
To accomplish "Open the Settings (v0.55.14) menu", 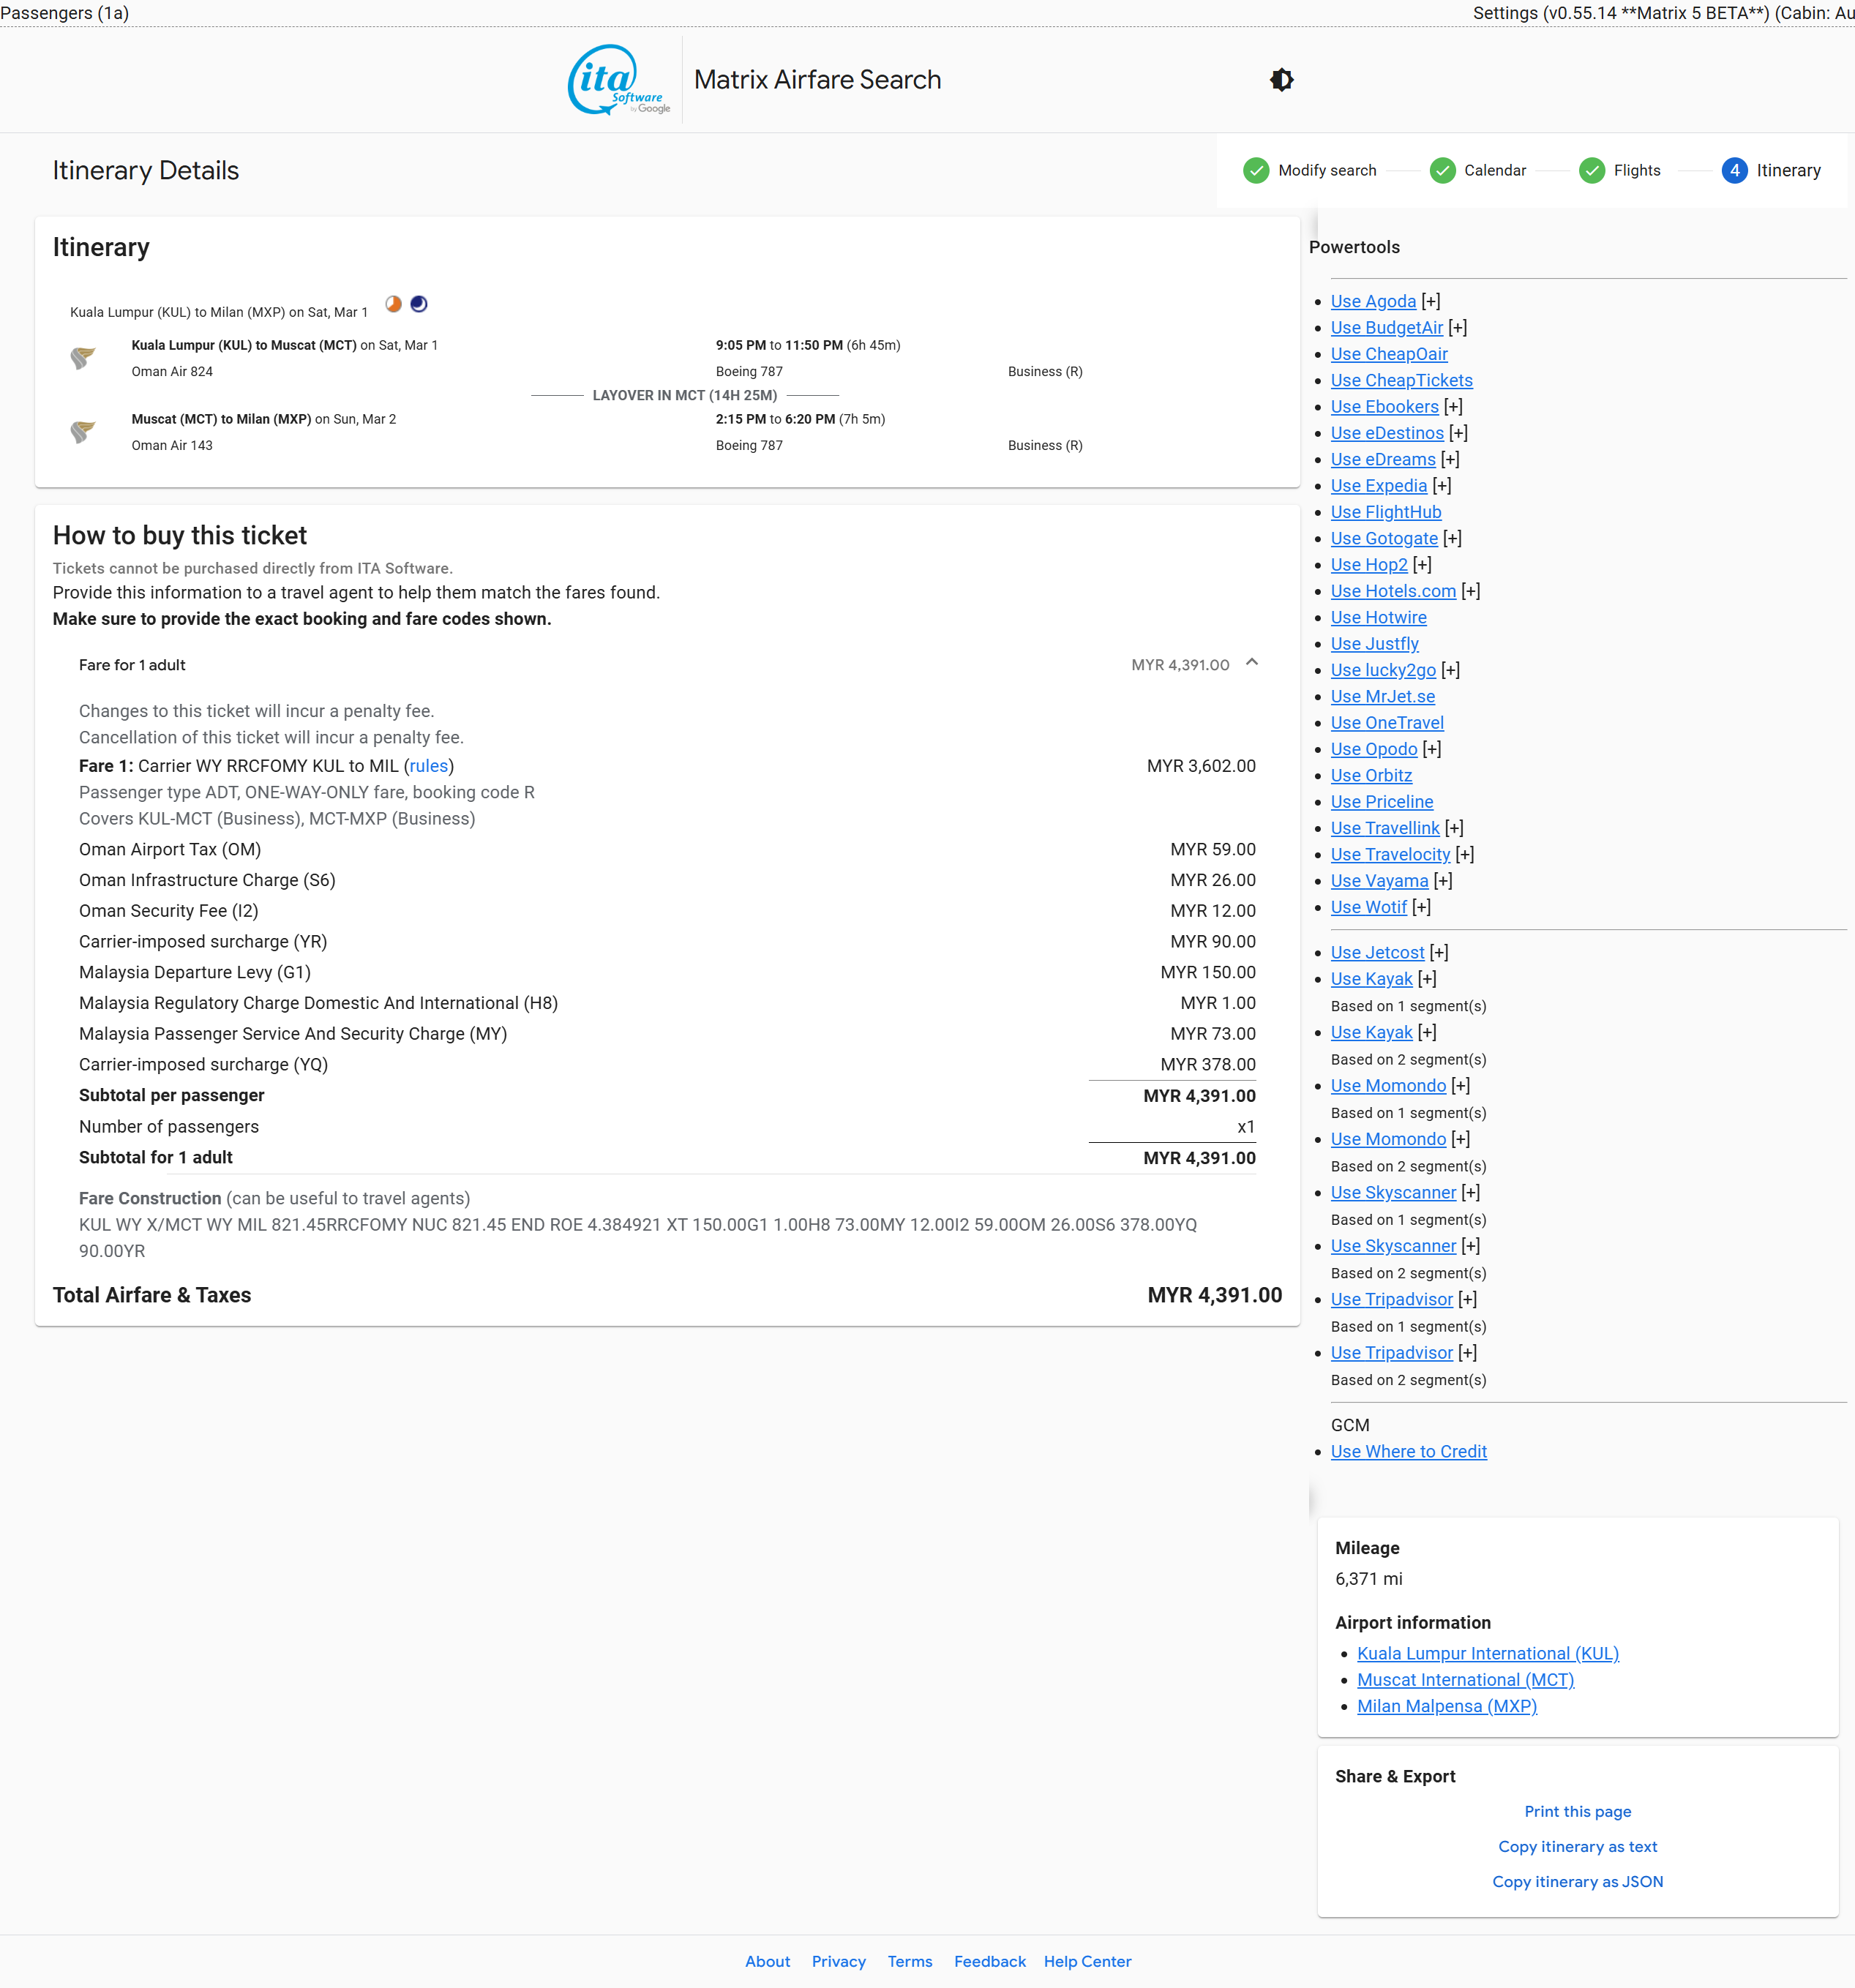I will 1663,13.
